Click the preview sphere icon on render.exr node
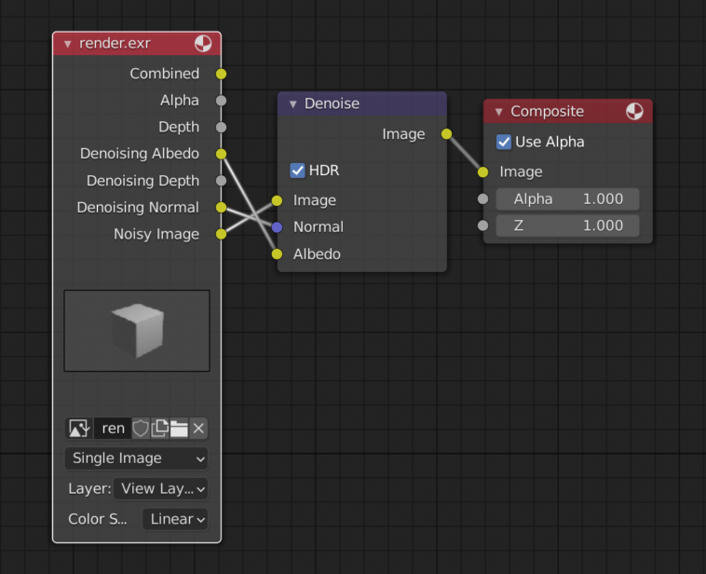This screenshot has height=574, width=706. pyautogui.click(x=203, y=44)
